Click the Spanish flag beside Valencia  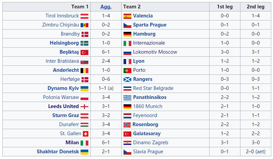[127, 16]
